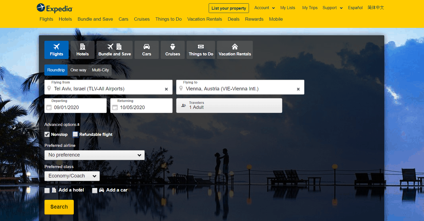Click the location pin in Flying to
The image size is (424, 221).
pyautogui.click(x=181, y=88)
